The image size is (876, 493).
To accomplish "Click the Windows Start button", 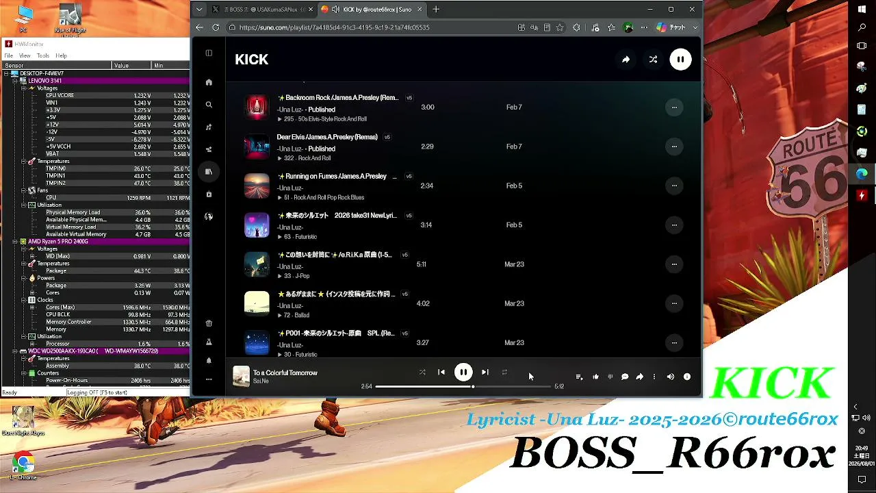I will point(862,10).
